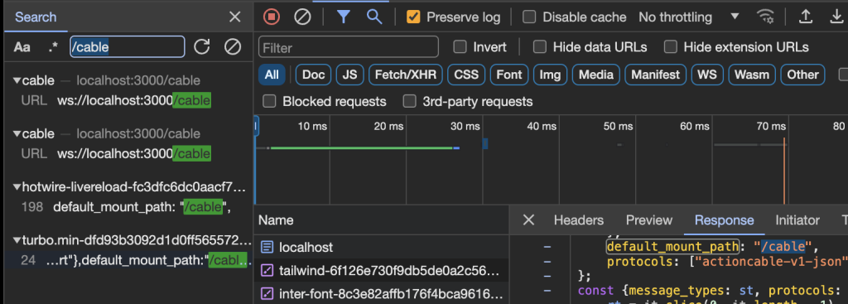Clear search results with circle-slash icon
This screenshot has width=848, height=304.
click(233, 47)
